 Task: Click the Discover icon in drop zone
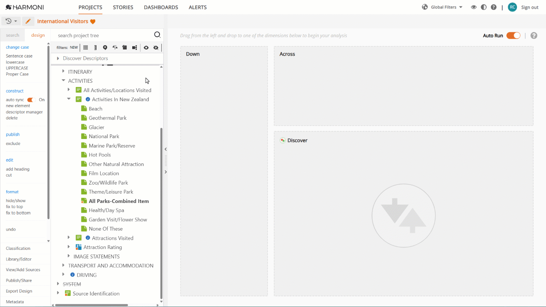point(282,140)
